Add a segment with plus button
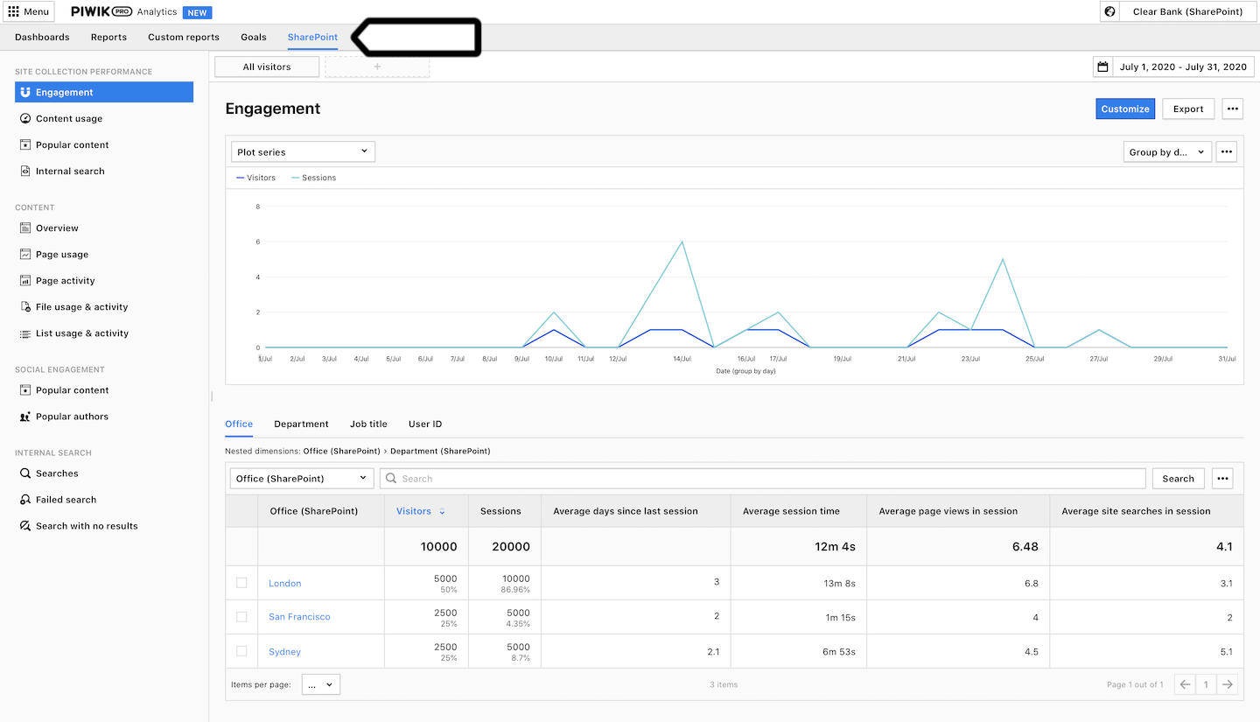The image size is (1260, 722). [x=377, y=67]
